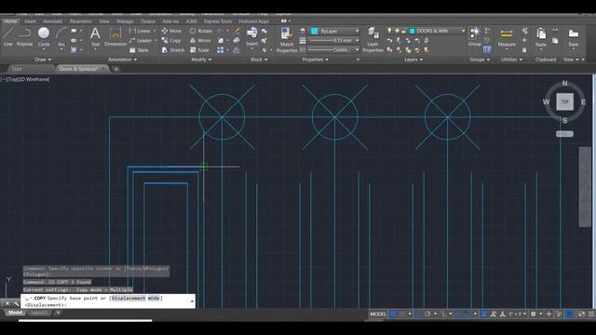
Task: Click the viewport controls label [-][Top][2D Wireframe]
Action: (25, 79)
